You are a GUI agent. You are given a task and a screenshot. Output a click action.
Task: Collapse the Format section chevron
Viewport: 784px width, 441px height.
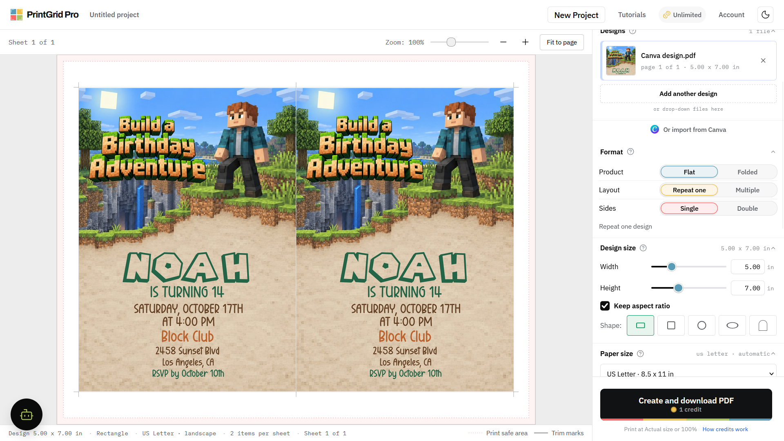point(773,151)
